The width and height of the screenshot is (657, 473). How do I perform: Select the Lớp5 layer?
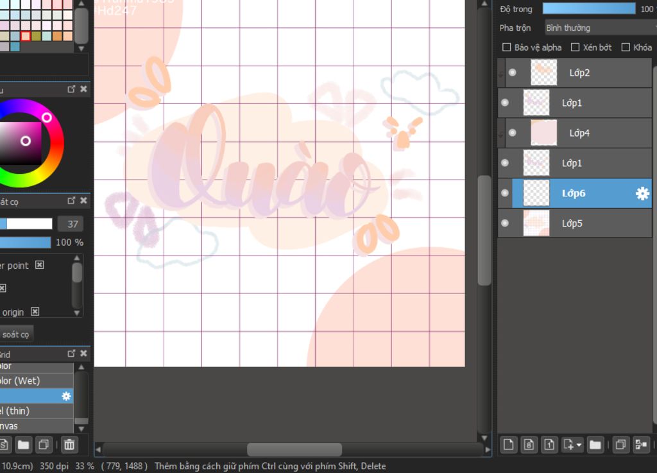[575, 223]
